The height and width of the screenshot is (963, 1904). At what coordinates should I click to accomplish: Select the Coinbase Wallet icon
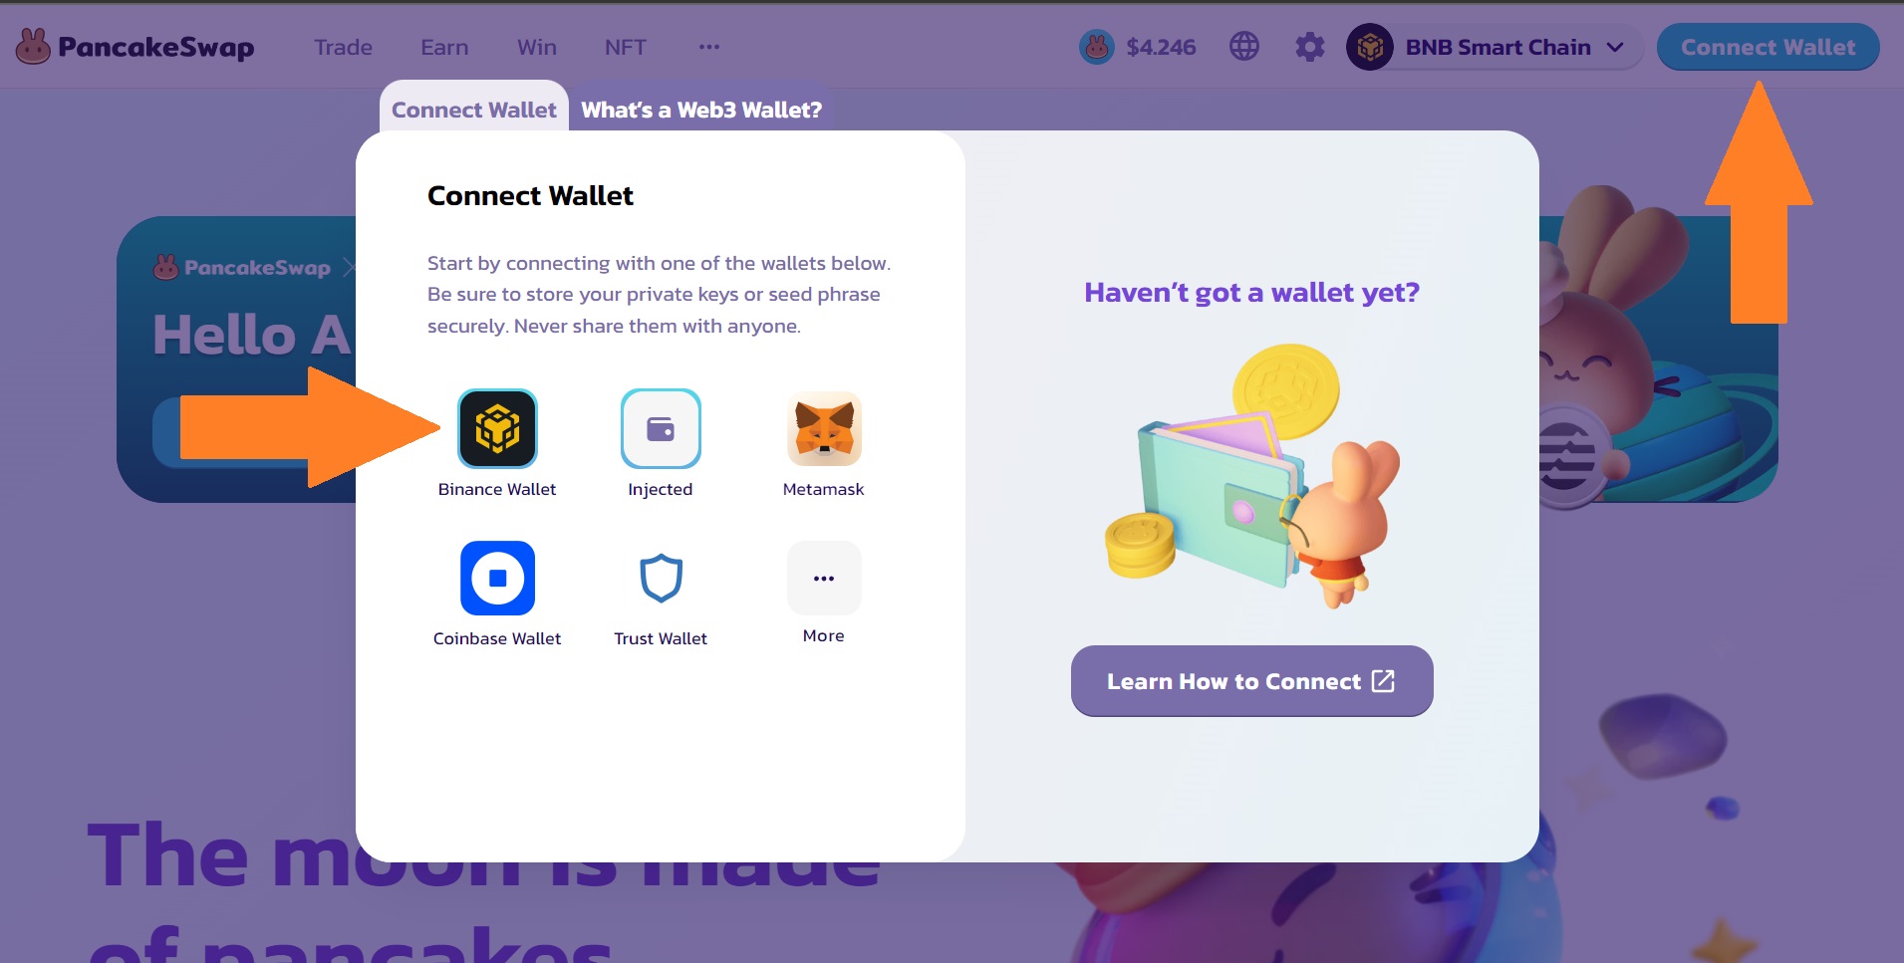497,578
